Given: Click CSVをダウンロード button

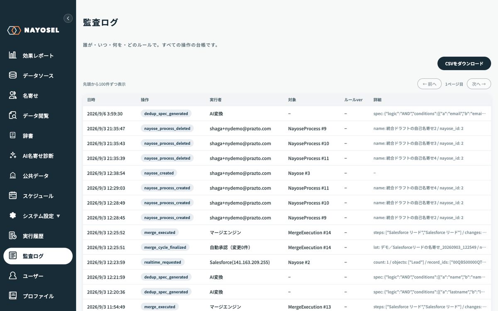Looking at the screenshot, I should (x=464, y=63).
